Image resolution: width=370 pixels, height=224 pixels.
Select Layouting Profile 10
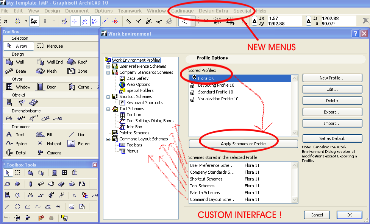click(x=240, y=85)
